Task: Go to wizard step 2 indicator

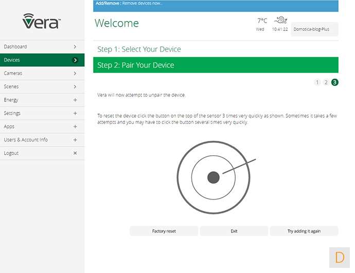Action: click(326, 82)
